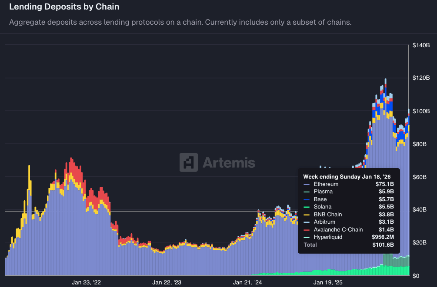Click the Jan 21, '24 x-axis label
The width and height of the screenshot is (437, 287).
pos(247,283)
